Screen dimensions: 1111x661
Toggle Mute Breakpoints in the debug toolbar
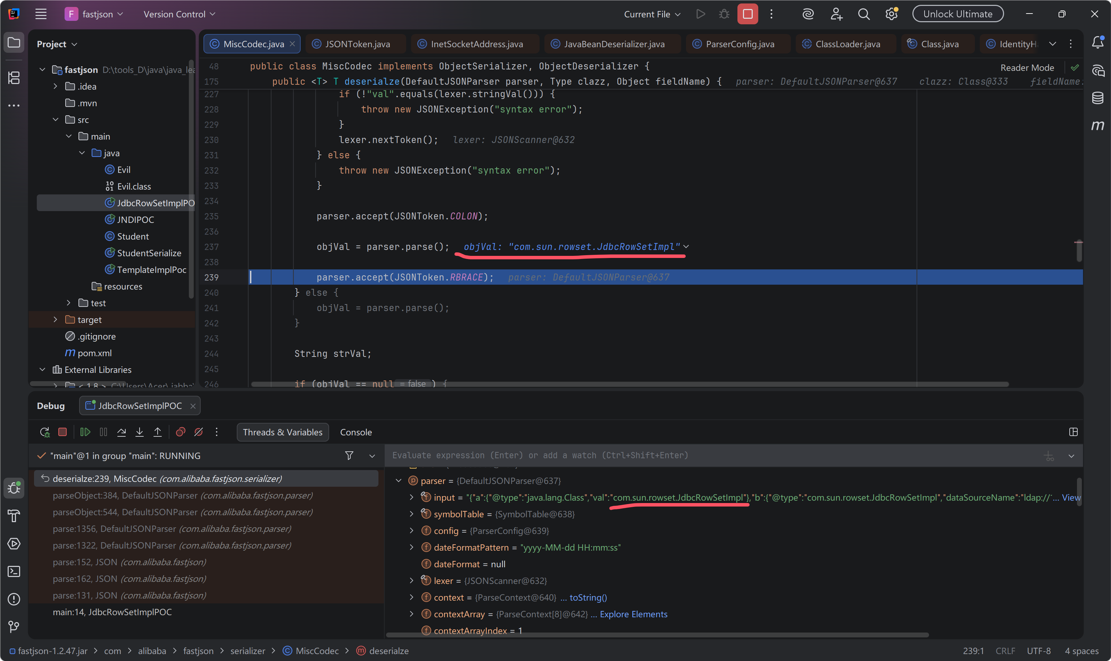click(x=199, y=432)
